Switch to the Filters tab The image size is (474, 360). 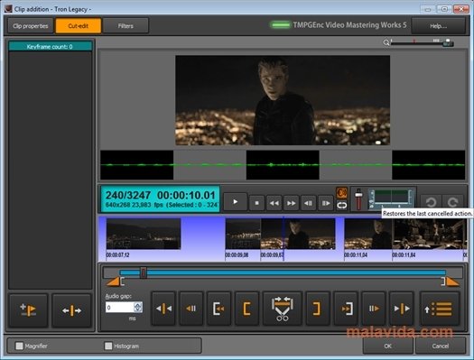pos(125,26)
